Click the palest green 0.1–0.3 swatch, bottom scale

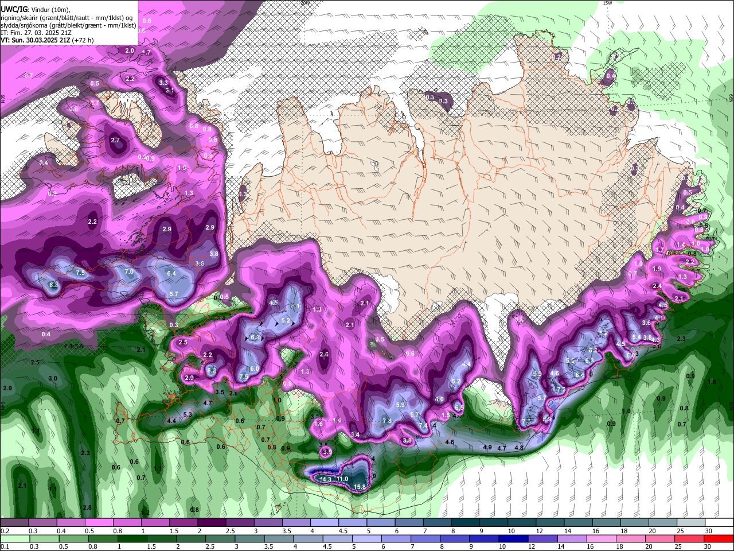[15, 538]
